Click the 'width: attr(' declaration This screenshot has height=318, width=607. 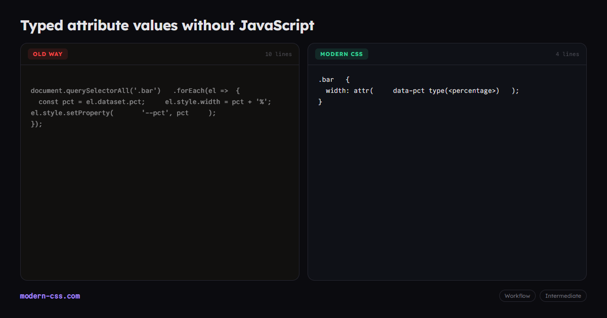[349, 91]
